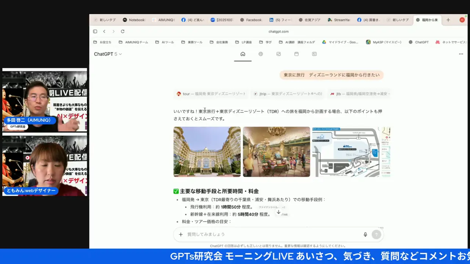Expand the ChatGPT 5 model dropdown
Image resolution: width=470 pixels, height=264 pixels.
coord(108,54)
